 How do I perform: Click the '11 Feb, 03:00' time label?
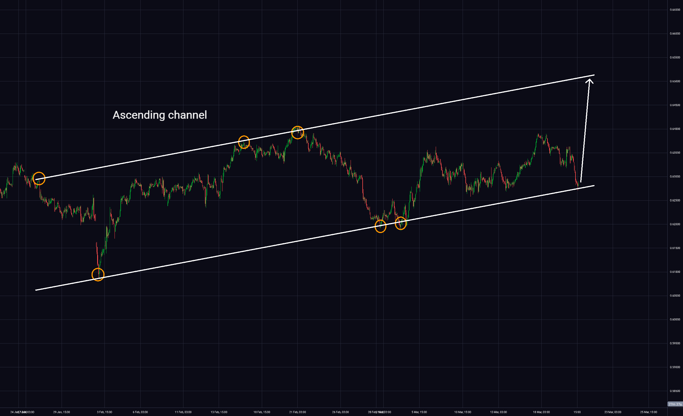click(183, 412)
